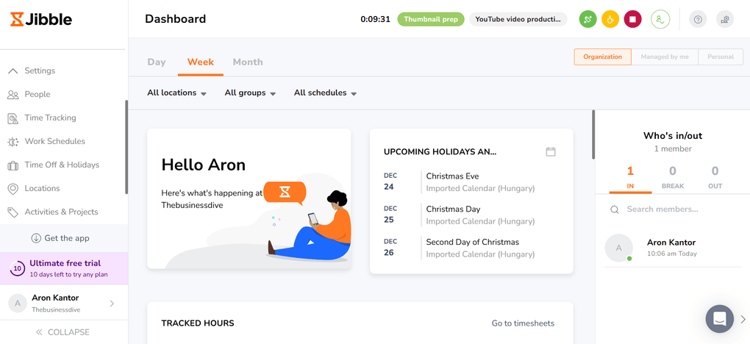750x344 pixels.
Task: Collapse the sidebar with COLLAPSE
Action: (x=63, y=332)
